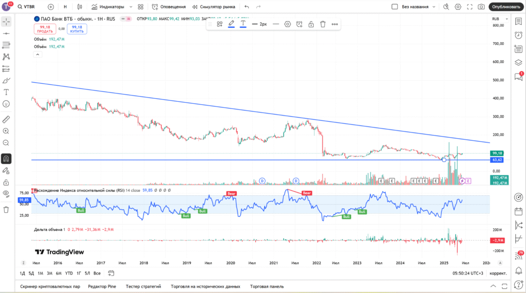
Task: Remove drawings with left trash icon
Action: 6,210
